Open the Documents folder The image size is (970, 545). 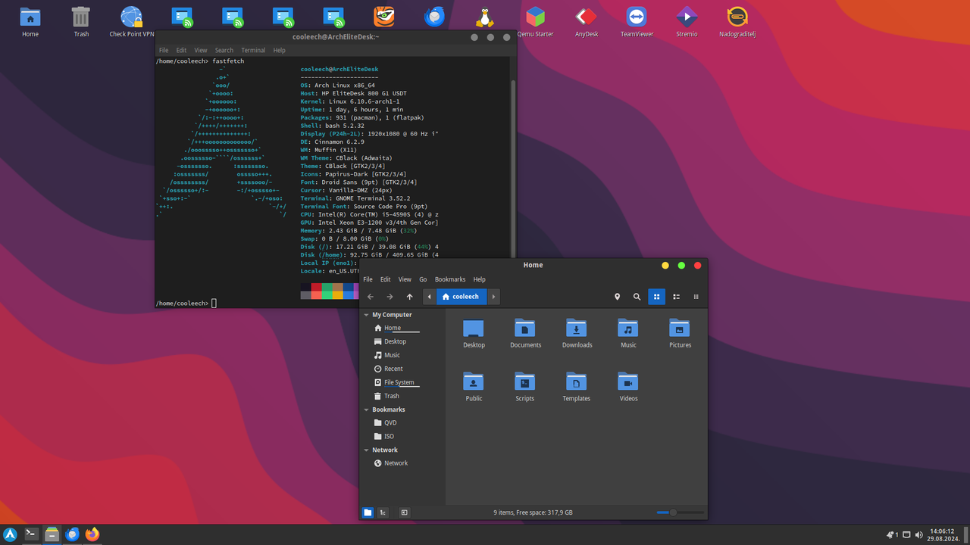[x=525, y=333]
